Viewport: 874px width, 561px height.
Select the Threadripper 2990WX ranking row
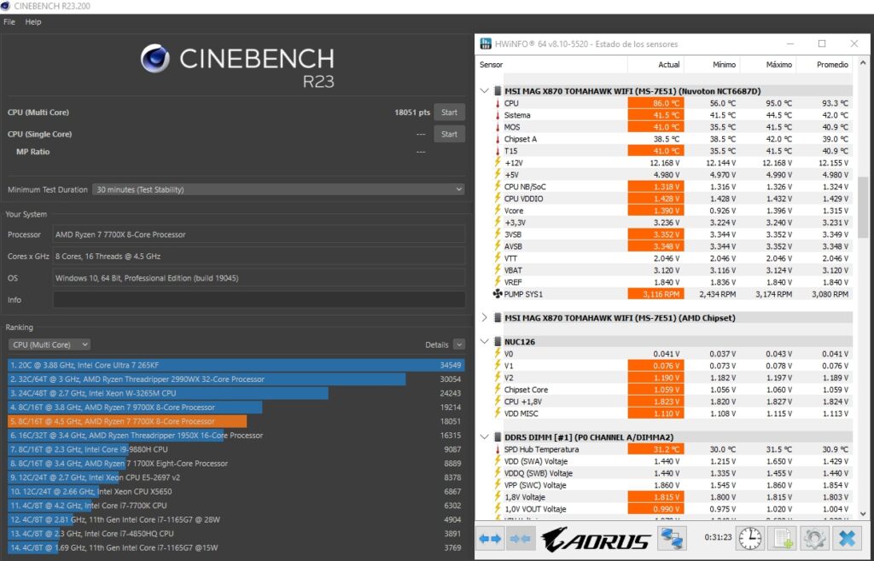point(236,379)
